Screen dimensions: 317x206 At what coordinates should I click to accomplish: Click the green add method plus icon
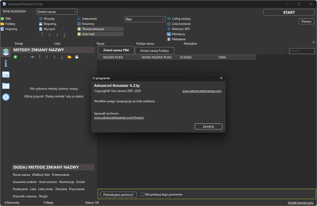click(x=15, y=57)
